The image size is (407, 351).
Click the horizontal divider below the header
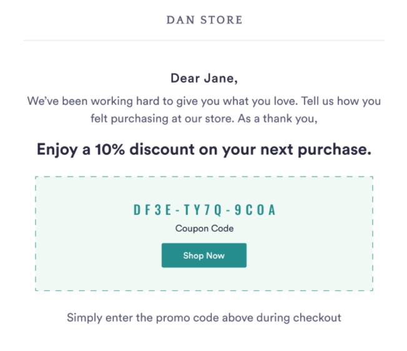coord(204,40)
